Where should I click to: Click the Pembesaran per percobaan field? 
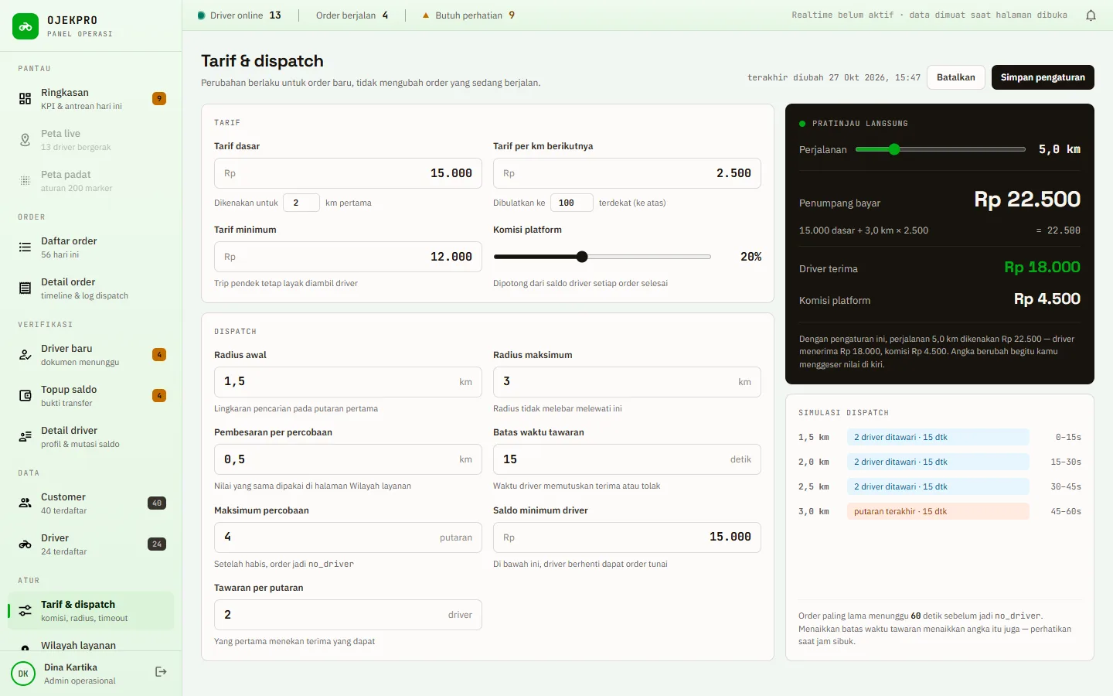[348, 459]
